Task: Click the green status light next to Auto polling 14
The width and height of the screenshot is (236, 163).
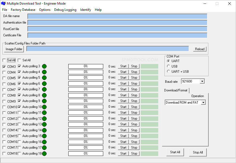Action: (x=44, y=130)
